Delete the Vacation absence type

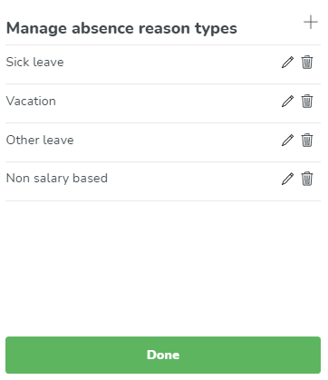coord(307,101)
